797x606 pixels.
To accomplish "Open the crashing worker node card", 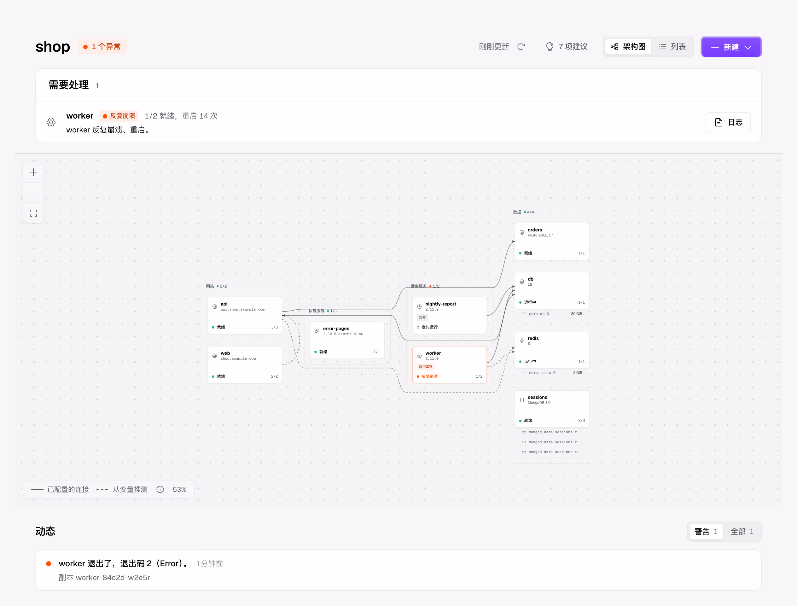I will click(x=450, y=365).
